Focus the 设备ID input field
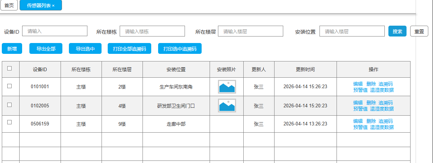433x163 pixels. pyautogui.click(x=55, y=31)
